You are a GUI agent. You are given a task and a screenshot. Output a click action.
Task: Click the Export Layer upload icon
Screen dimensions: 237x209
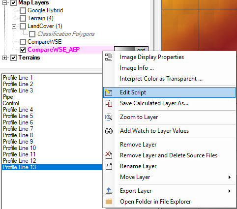pyautogui.click(x=109, y=191)
